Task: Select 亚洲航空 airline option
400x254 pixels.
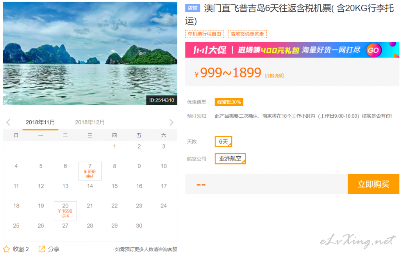Action: 230,159
